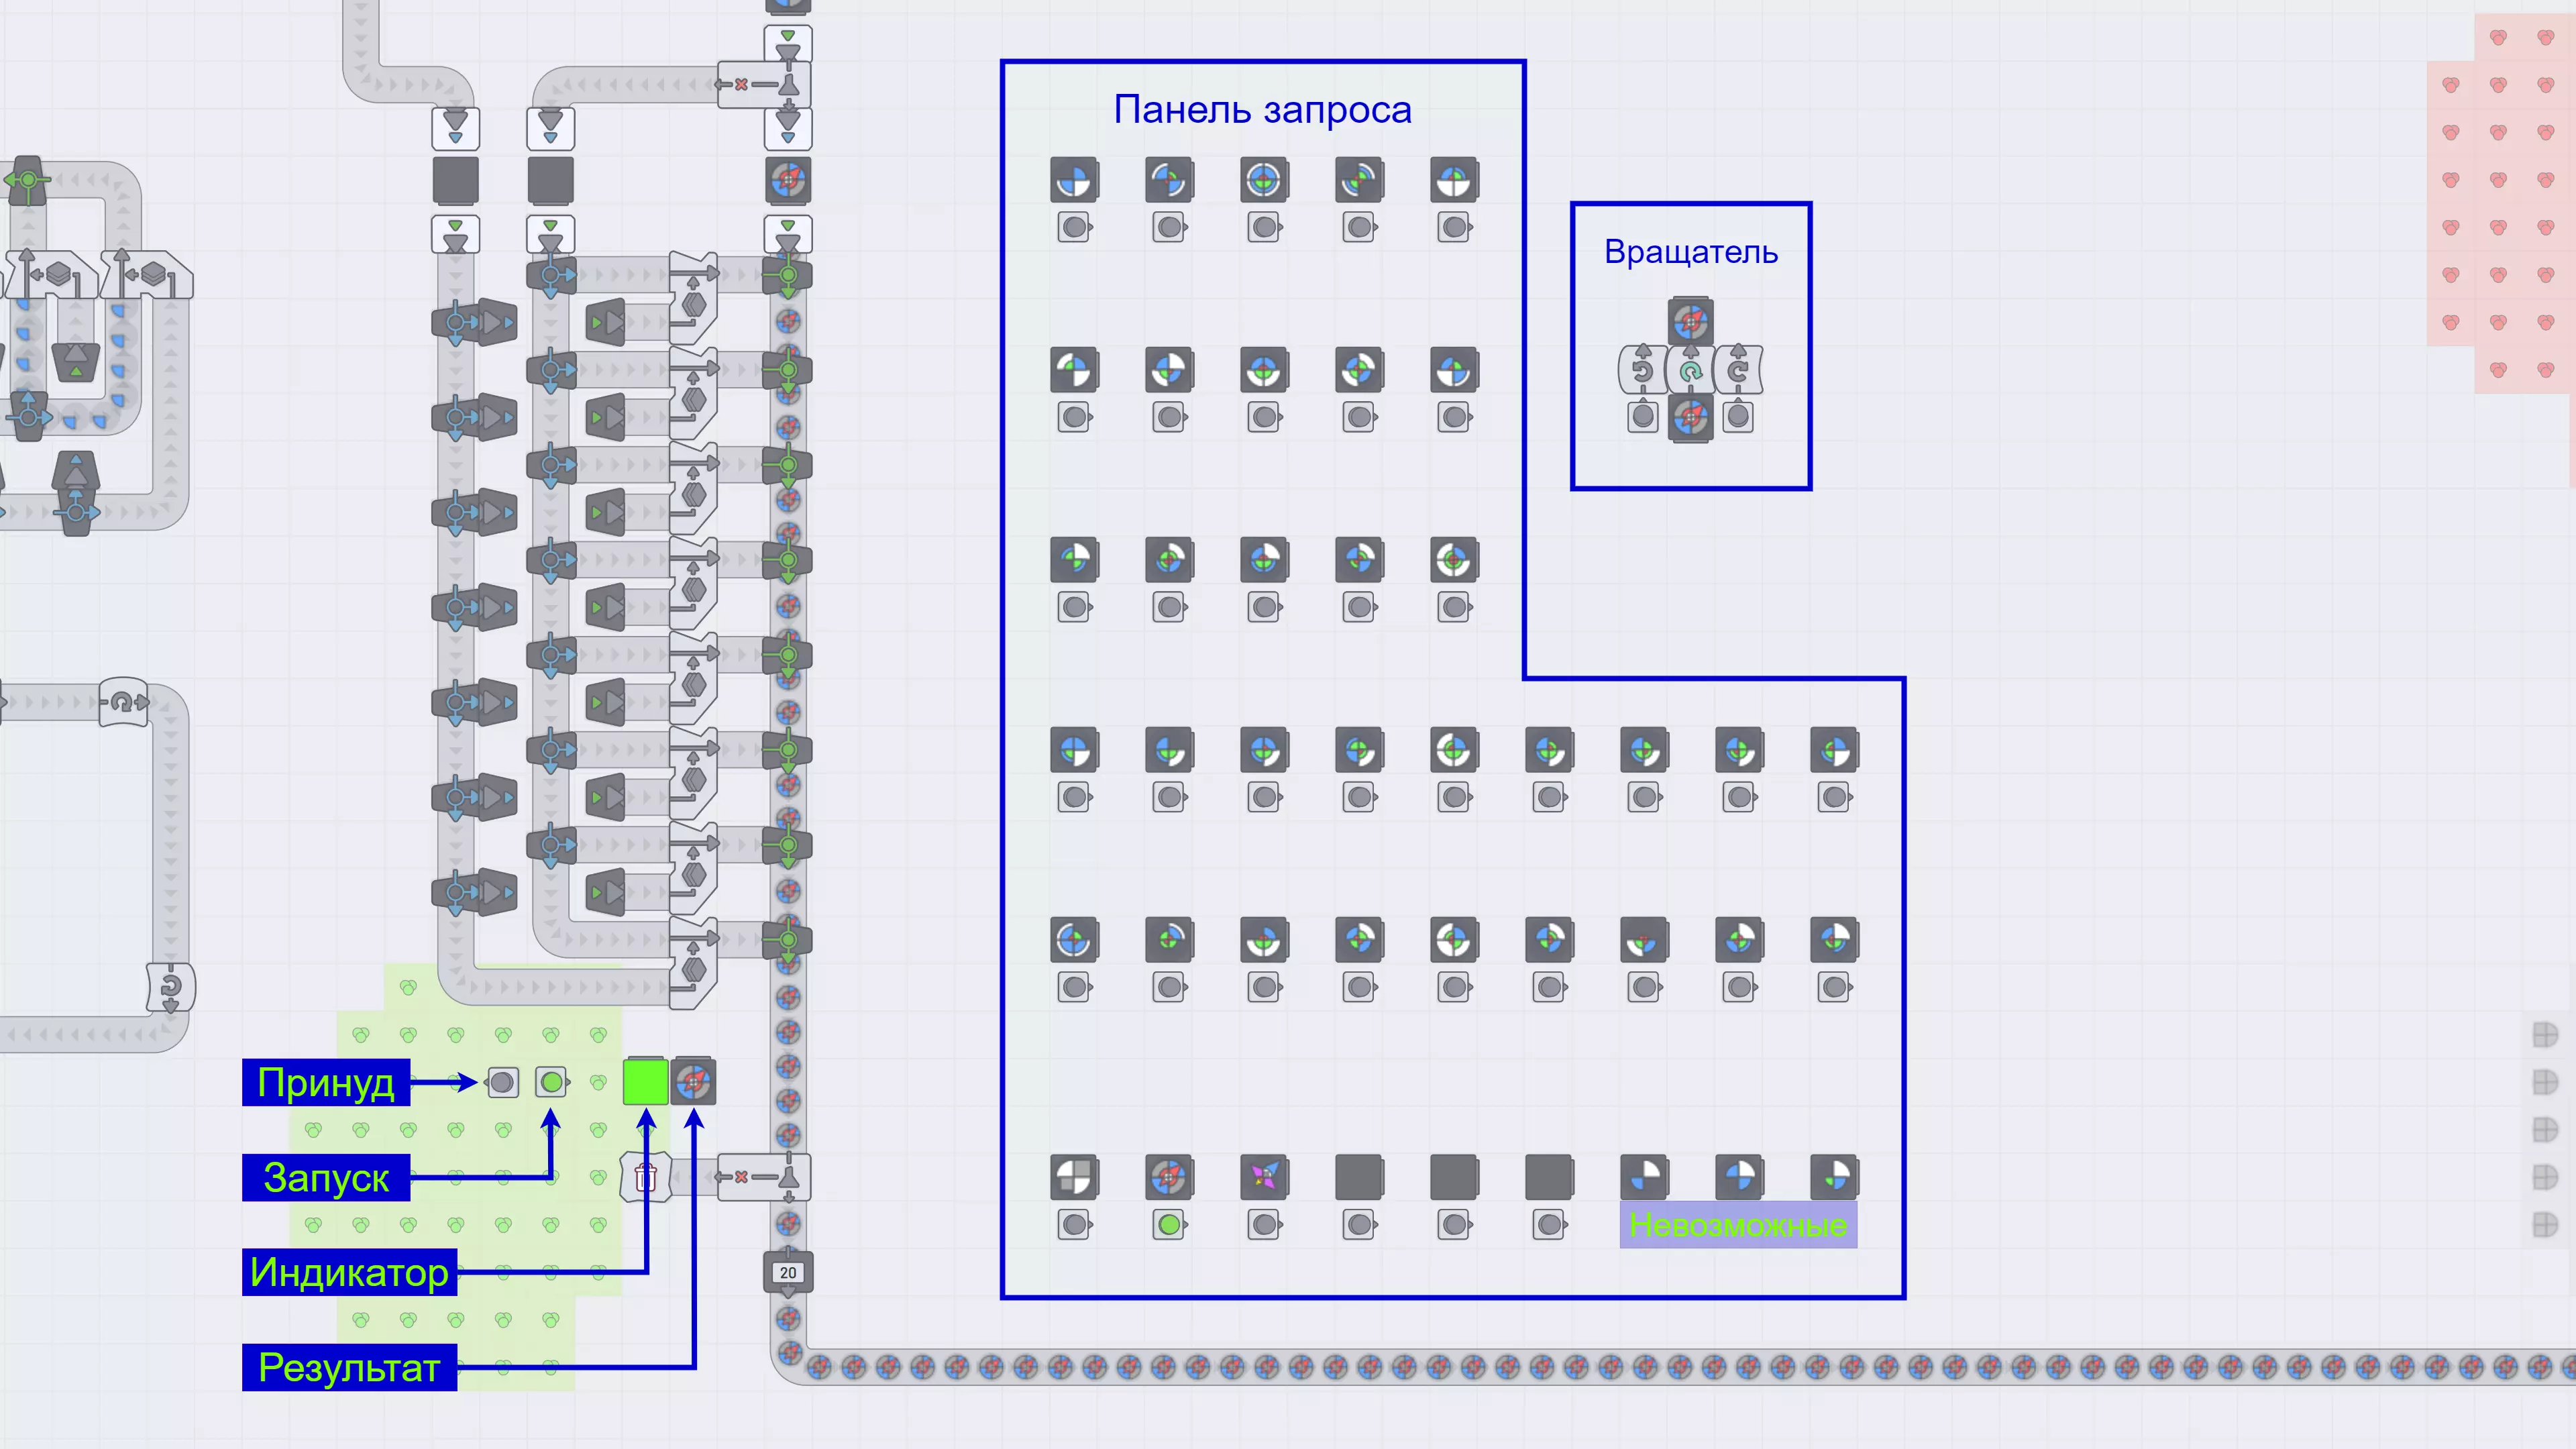Click the Результат label
The width and height of the screenshot is (2576, 1449).
click(349, 1367)
